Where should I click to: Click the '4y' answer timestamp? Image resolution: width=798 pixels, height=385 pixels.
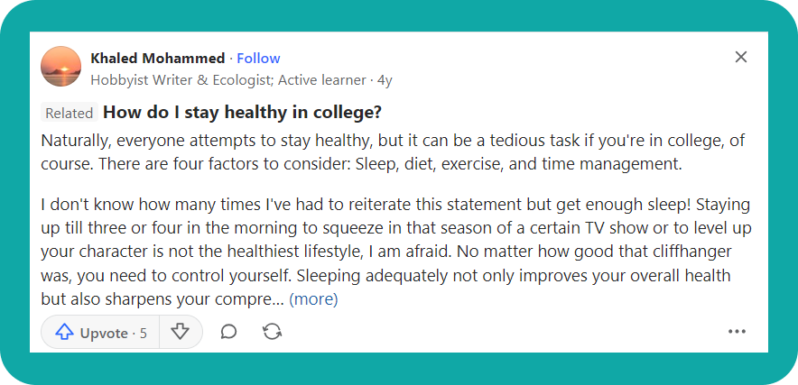385,79
